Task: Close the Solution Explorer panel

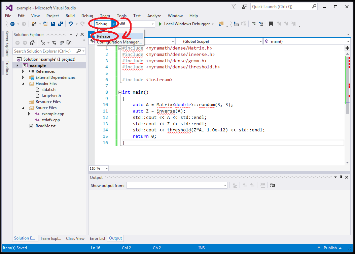Action: 82,34
